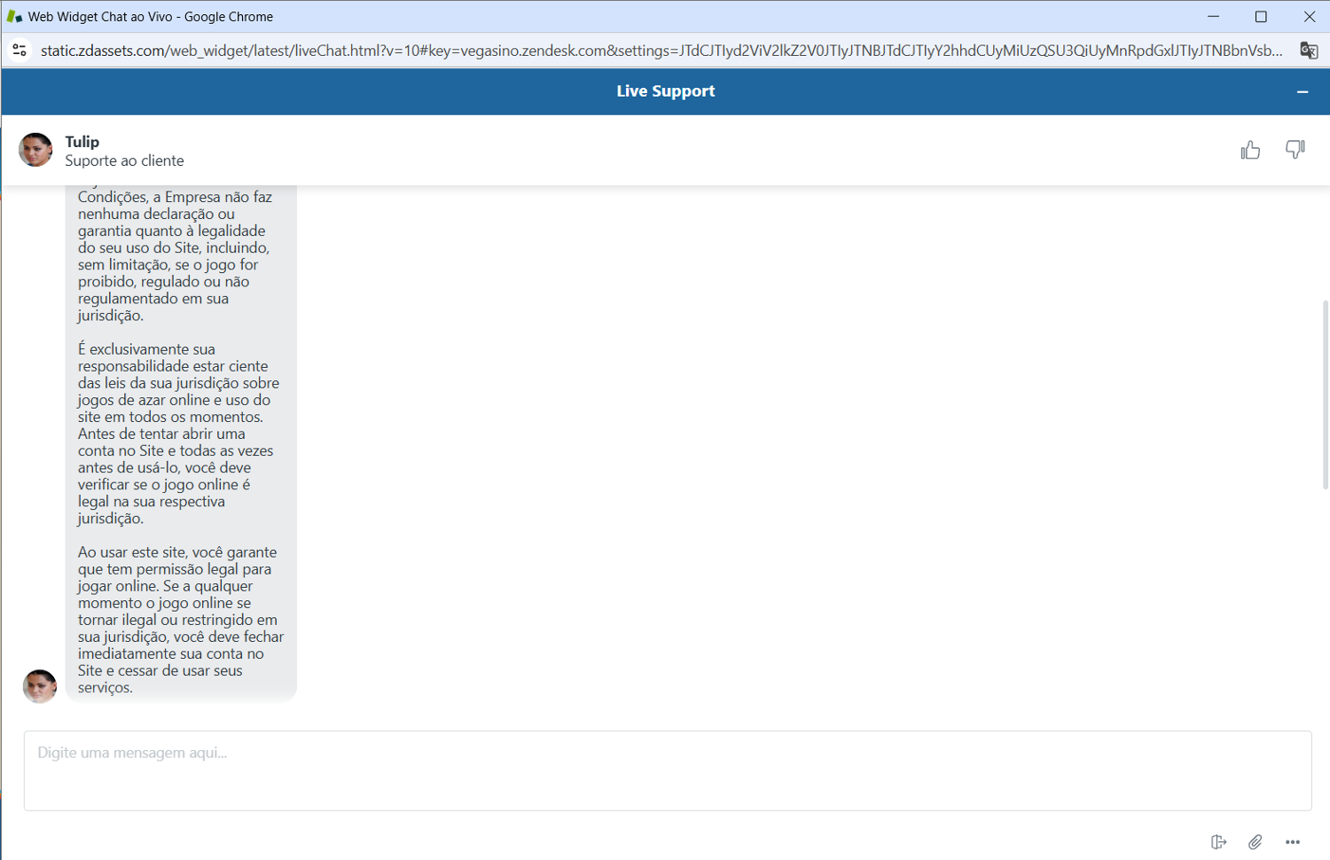Attach a file with paperclip icon
The width and height of the screenshot is (1330, 860).
1256,841
